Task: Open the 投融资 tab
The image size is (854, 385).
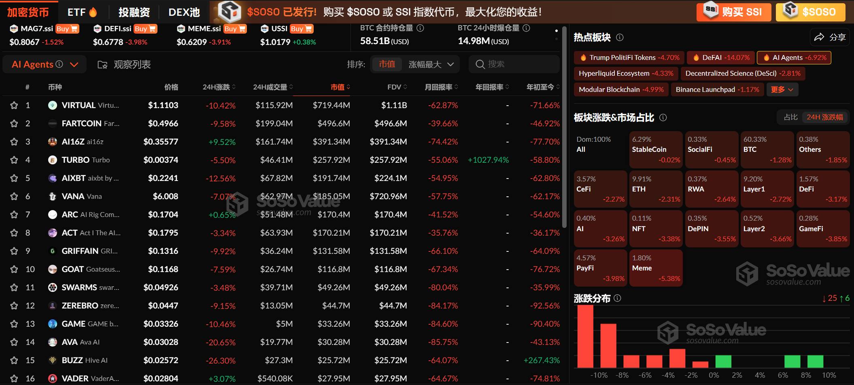Action: click(x=134, y=12)
